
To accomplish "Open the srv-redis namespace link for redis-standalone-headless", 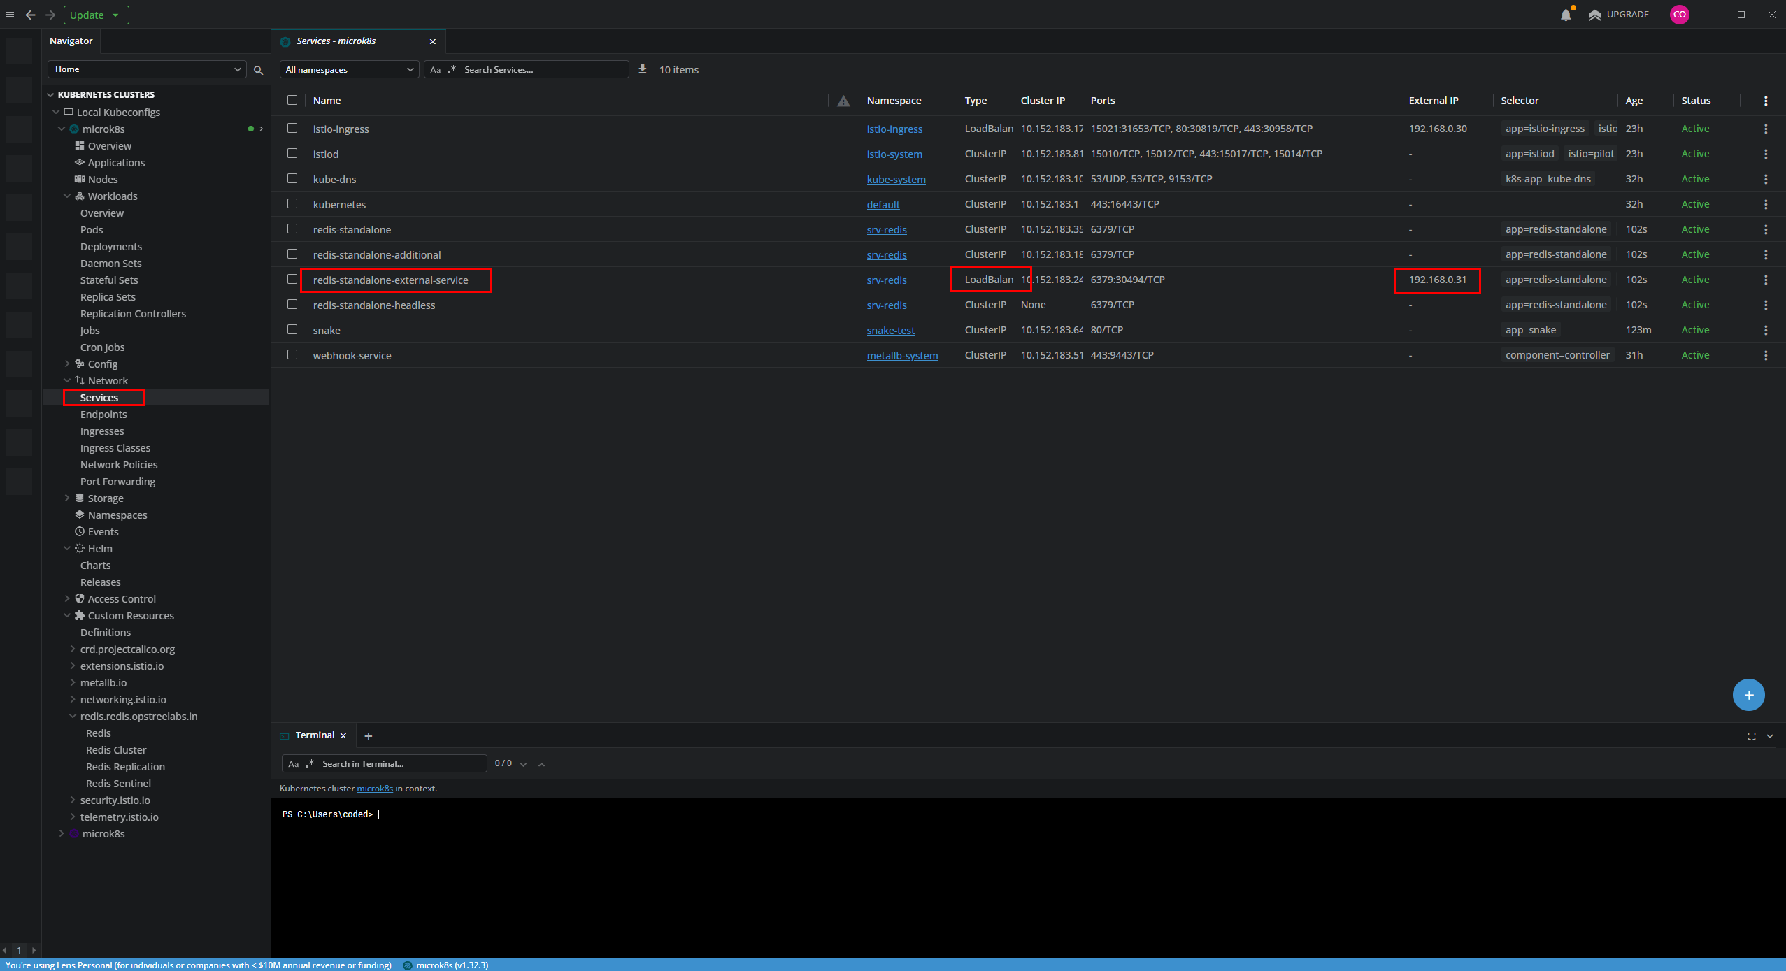I will [887, 305].
